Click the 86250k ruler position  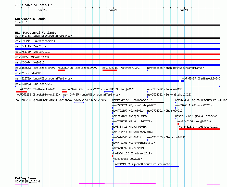pyautogui.click(x=42, y=10)
